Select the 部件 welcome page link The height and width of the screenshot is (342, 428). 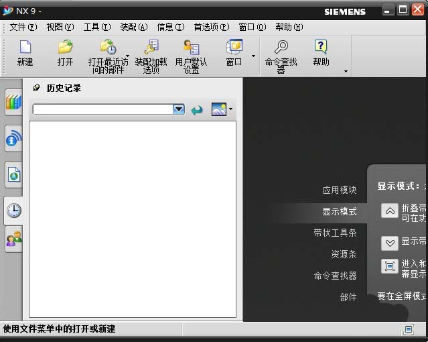[x=348, y=297]
